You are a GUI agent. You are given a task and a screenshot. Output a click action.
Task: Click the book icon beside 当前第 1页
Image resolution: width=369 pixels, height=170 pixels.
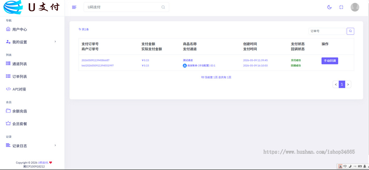(203, 77)
